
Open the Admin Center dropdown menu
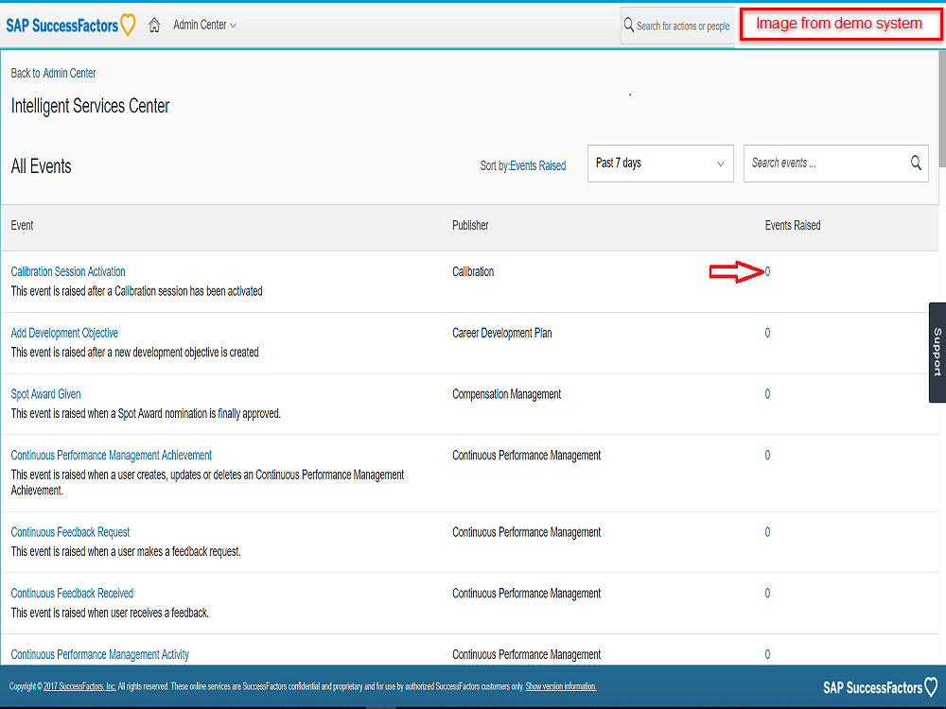click(x=204, y=25)
